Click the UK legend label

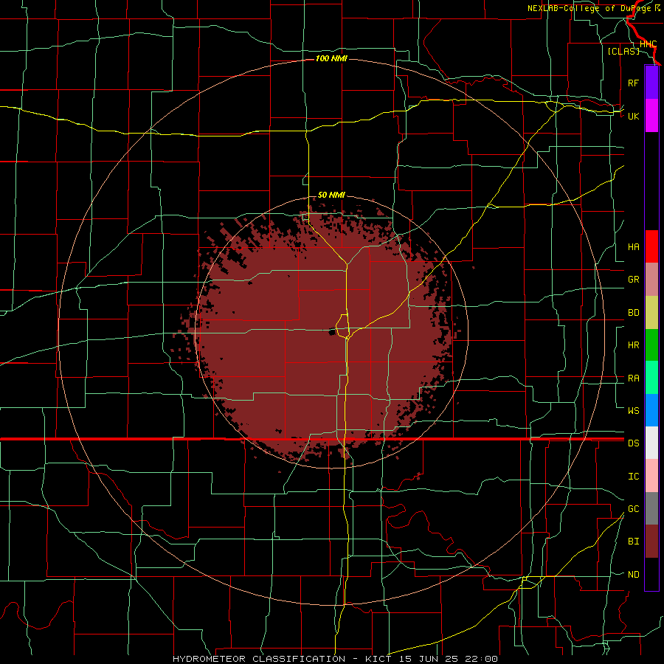[x=634, y=116]
